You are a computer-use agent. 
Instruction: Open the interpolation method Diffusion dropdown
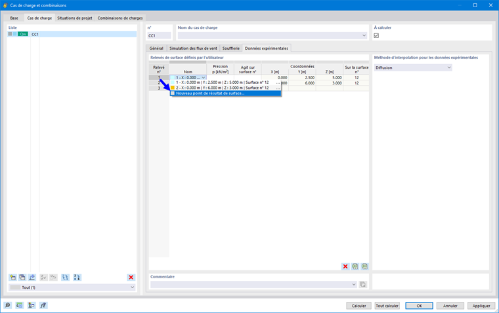(448, 67)
